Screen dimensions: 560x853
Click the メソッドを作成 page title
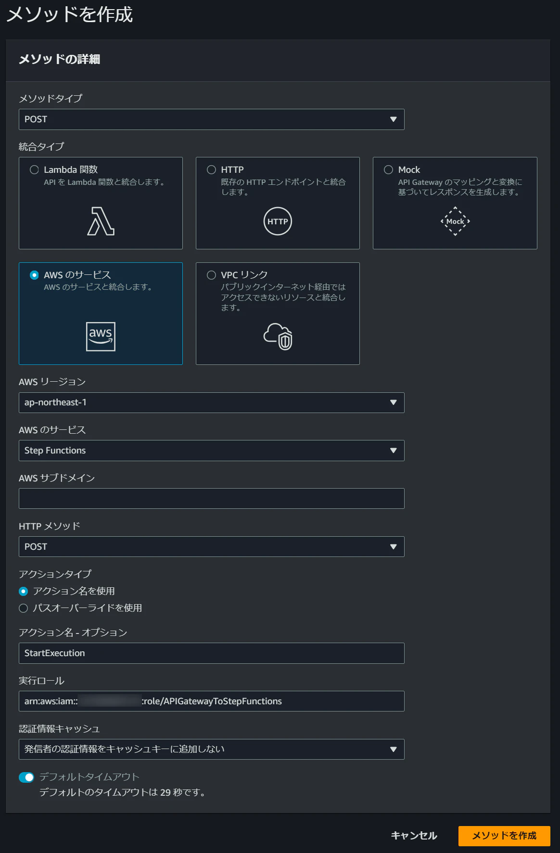pyautogui.click(x=70, y=14)
